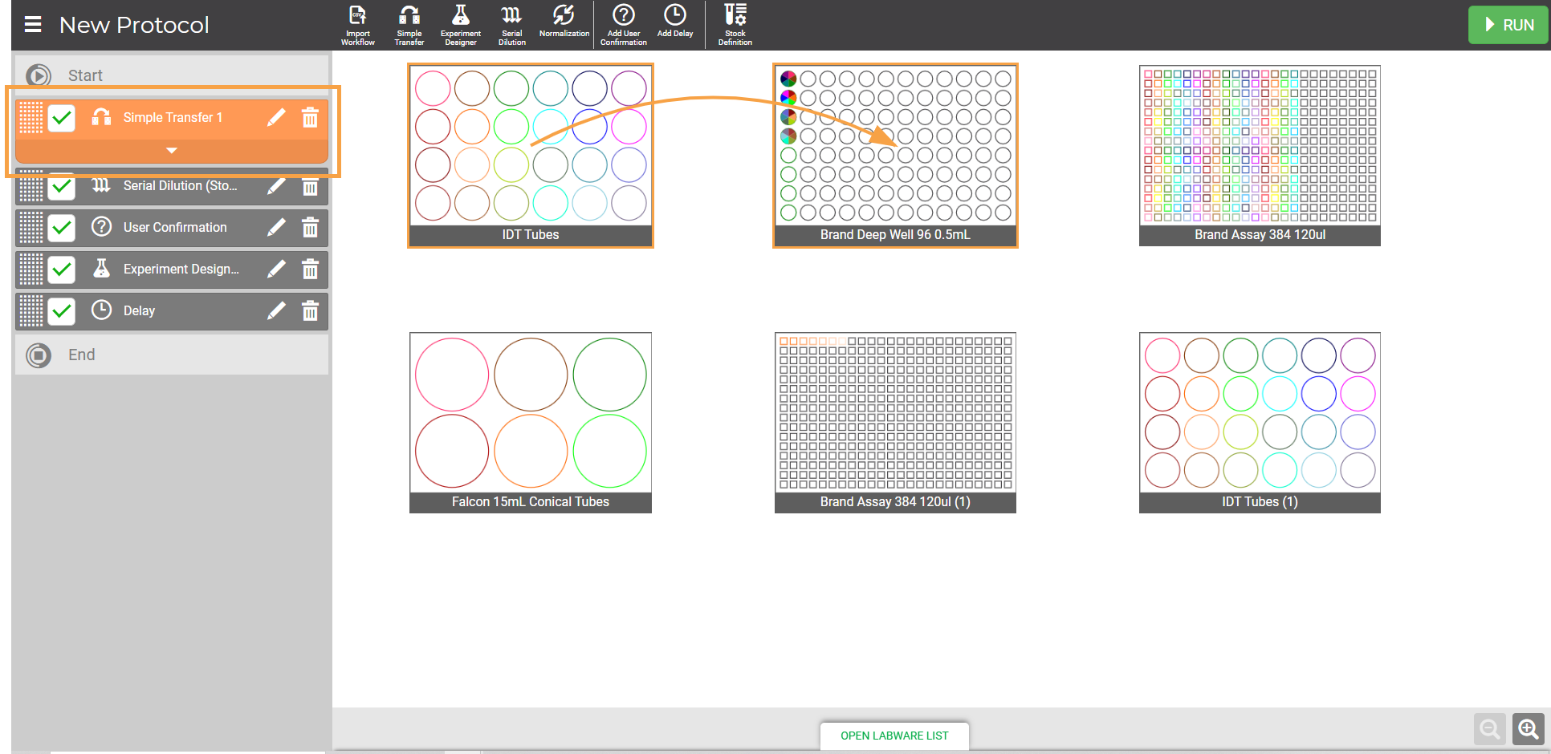Add Delay step from toolbar

pyautogui.click(x=675, y=22)
